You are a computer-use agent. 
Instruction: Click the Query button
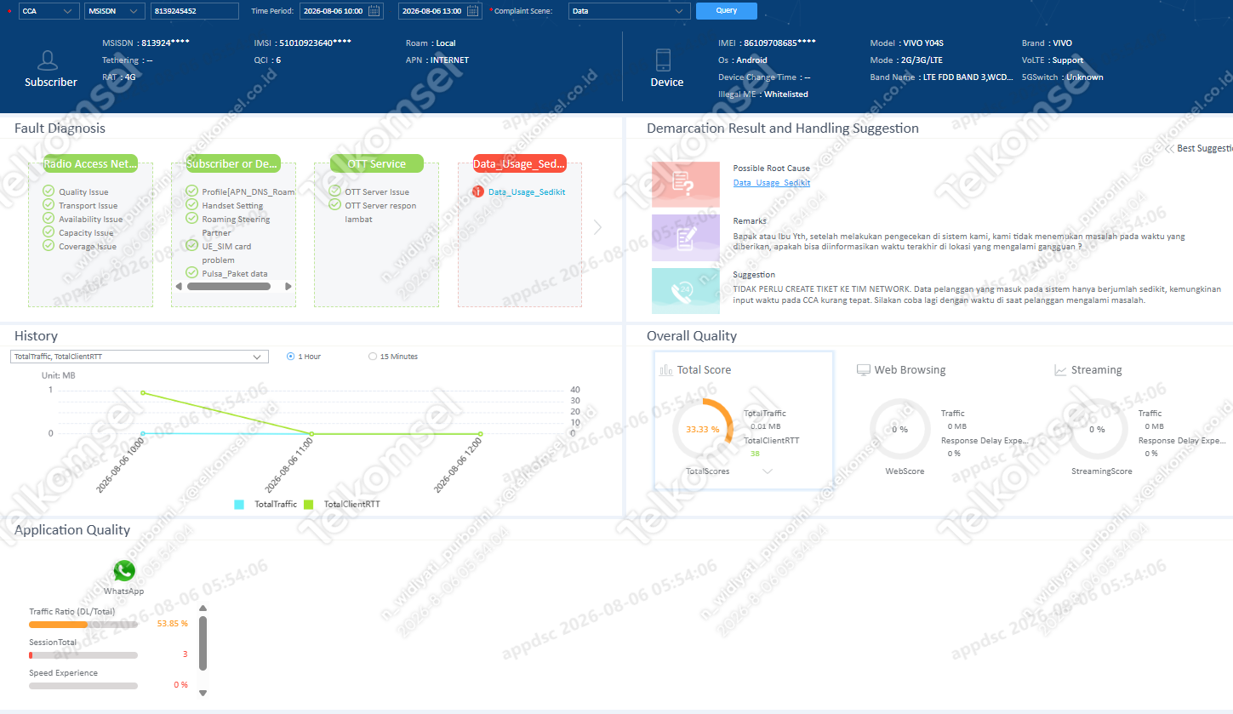(726, 11)
